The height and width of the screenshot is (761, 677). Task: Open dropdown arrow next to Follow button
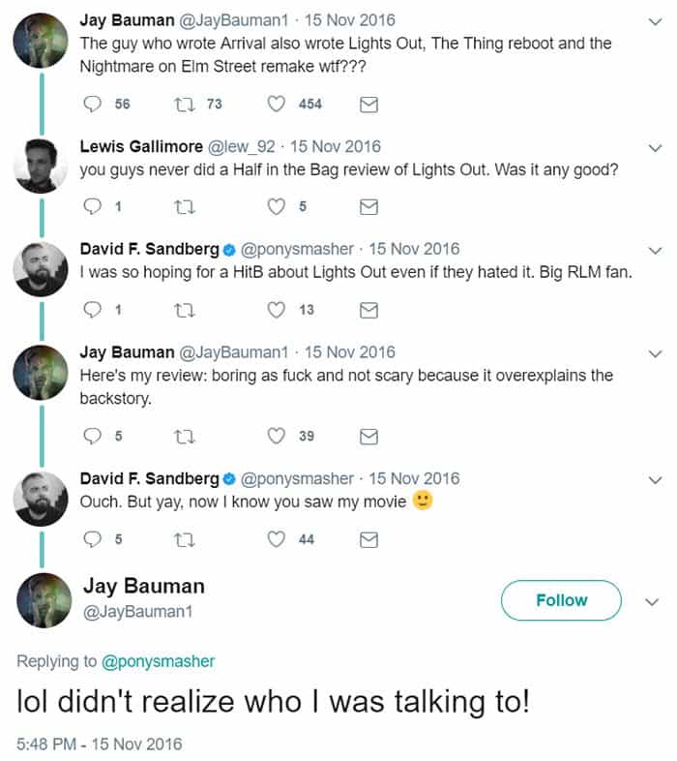(651, 601)
